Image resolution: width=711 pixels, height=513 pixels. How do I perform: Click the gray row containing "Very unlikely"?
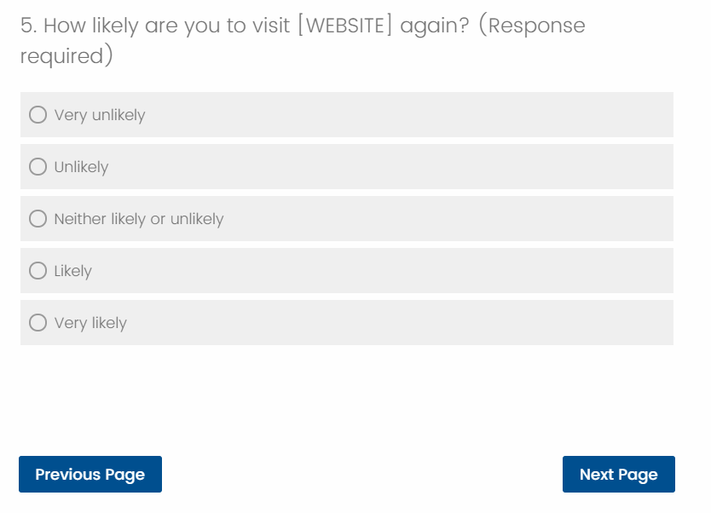coord(409,115)
